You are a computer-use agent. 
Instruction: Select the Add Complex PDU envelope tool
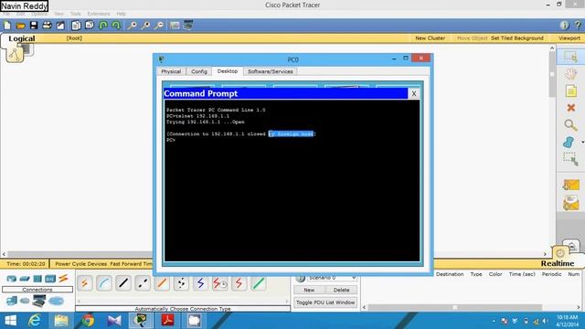[x=570, y=203]
